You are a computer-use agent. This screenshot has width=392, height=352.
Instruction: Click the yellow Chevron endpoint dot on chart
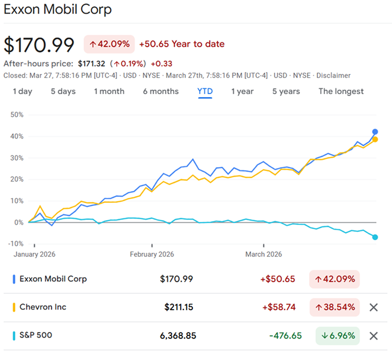tap(375, 140)
